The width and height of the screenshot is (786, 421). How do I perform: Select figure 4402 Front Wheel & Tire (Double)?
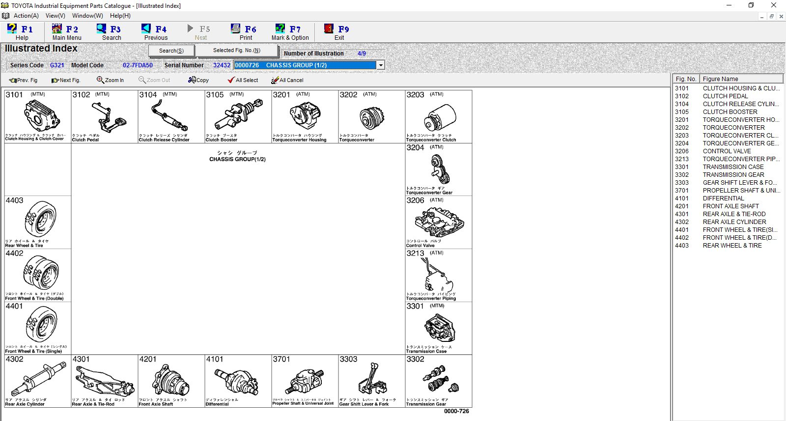38,276
